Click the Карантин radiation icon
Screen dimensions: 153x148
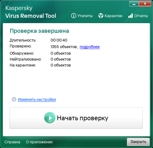pyautogui.click(x=101, y=16)
